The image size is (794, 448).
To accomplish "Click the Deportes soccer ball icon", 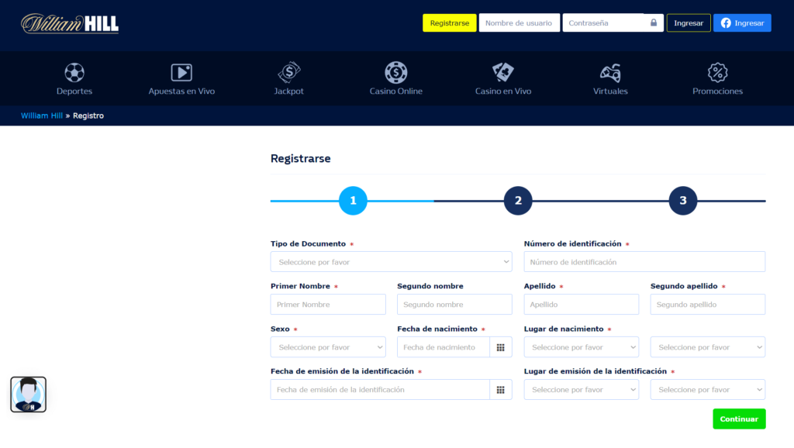I will 74,73.
